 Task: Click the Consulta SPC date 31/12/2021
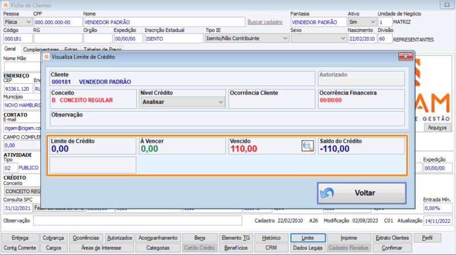coord(18,208)
